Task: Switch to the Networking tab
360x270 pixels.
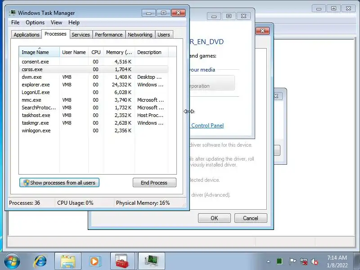Action: click(140, 35)
